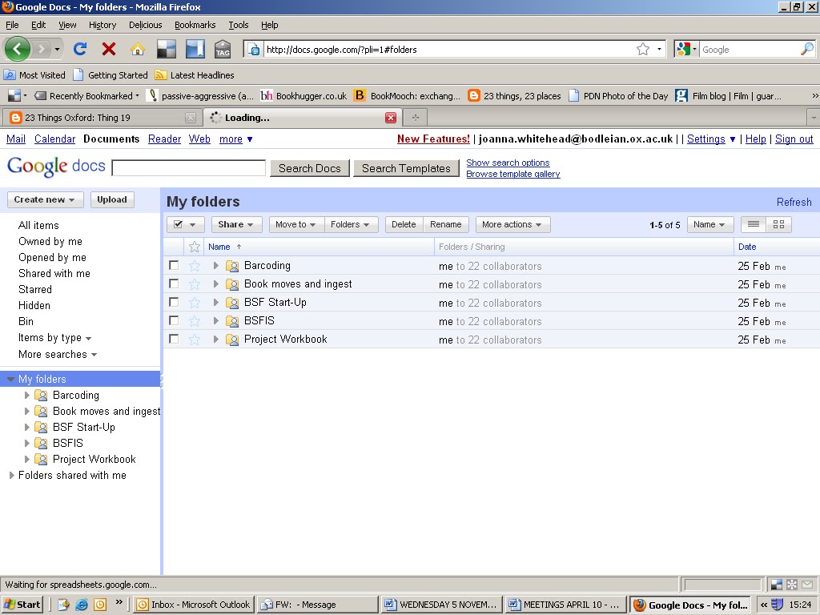Viewport: 820px width, 615px height.
Task: Star the Barcoding folder row
Action: pos(195,266)
